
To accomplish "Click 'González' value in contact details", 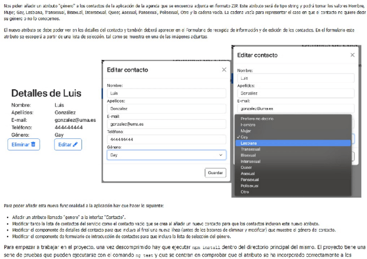I will [65, 112].
